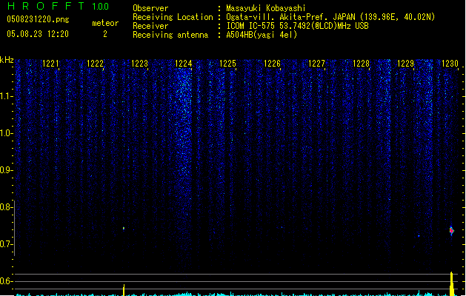The width and height of the screenshot is (466, 296).
Task: Click the Receiver label
Action: (150, 26)
